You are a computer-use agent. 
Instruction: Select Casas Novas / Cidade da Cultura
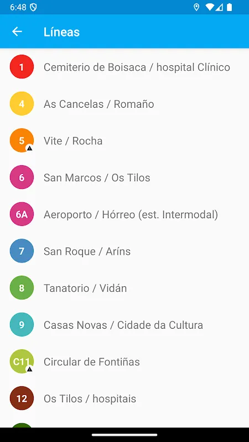point(124,325)
